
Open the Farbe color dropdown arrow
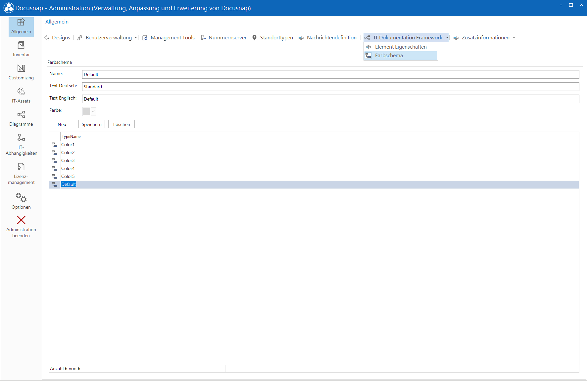click(93, 111)
